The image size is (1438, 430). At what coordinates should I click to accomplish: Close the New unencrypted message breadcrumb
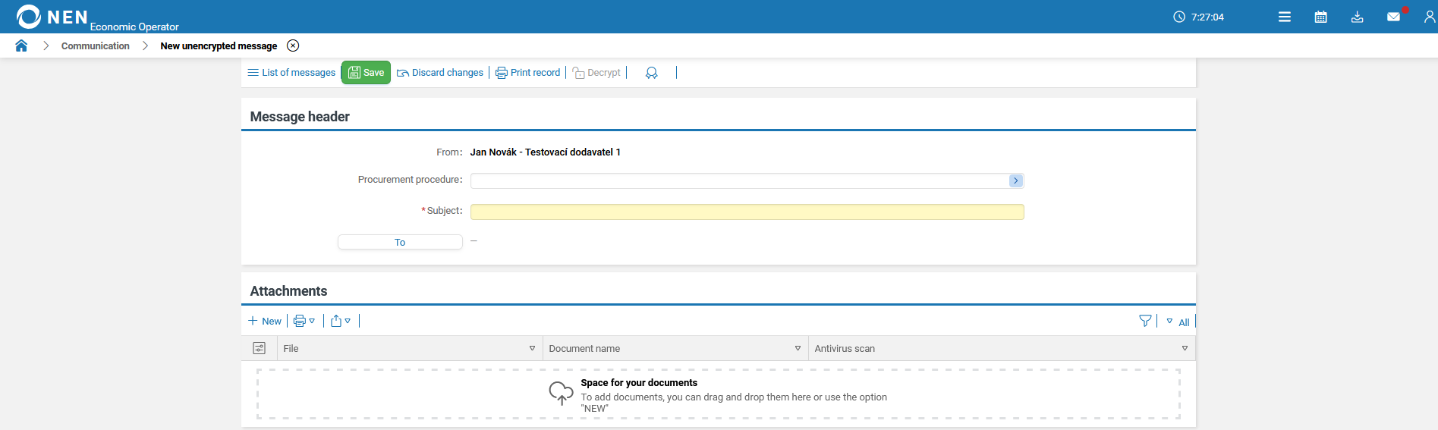(x=293, y=46)
